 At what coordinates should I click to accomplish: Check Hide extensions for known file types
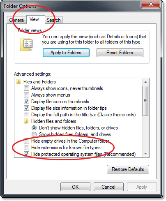[x=26, y=148]
